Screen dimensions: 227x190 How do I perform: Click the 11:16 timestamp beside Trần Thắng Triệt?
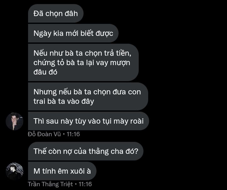(x=85, y=184)
